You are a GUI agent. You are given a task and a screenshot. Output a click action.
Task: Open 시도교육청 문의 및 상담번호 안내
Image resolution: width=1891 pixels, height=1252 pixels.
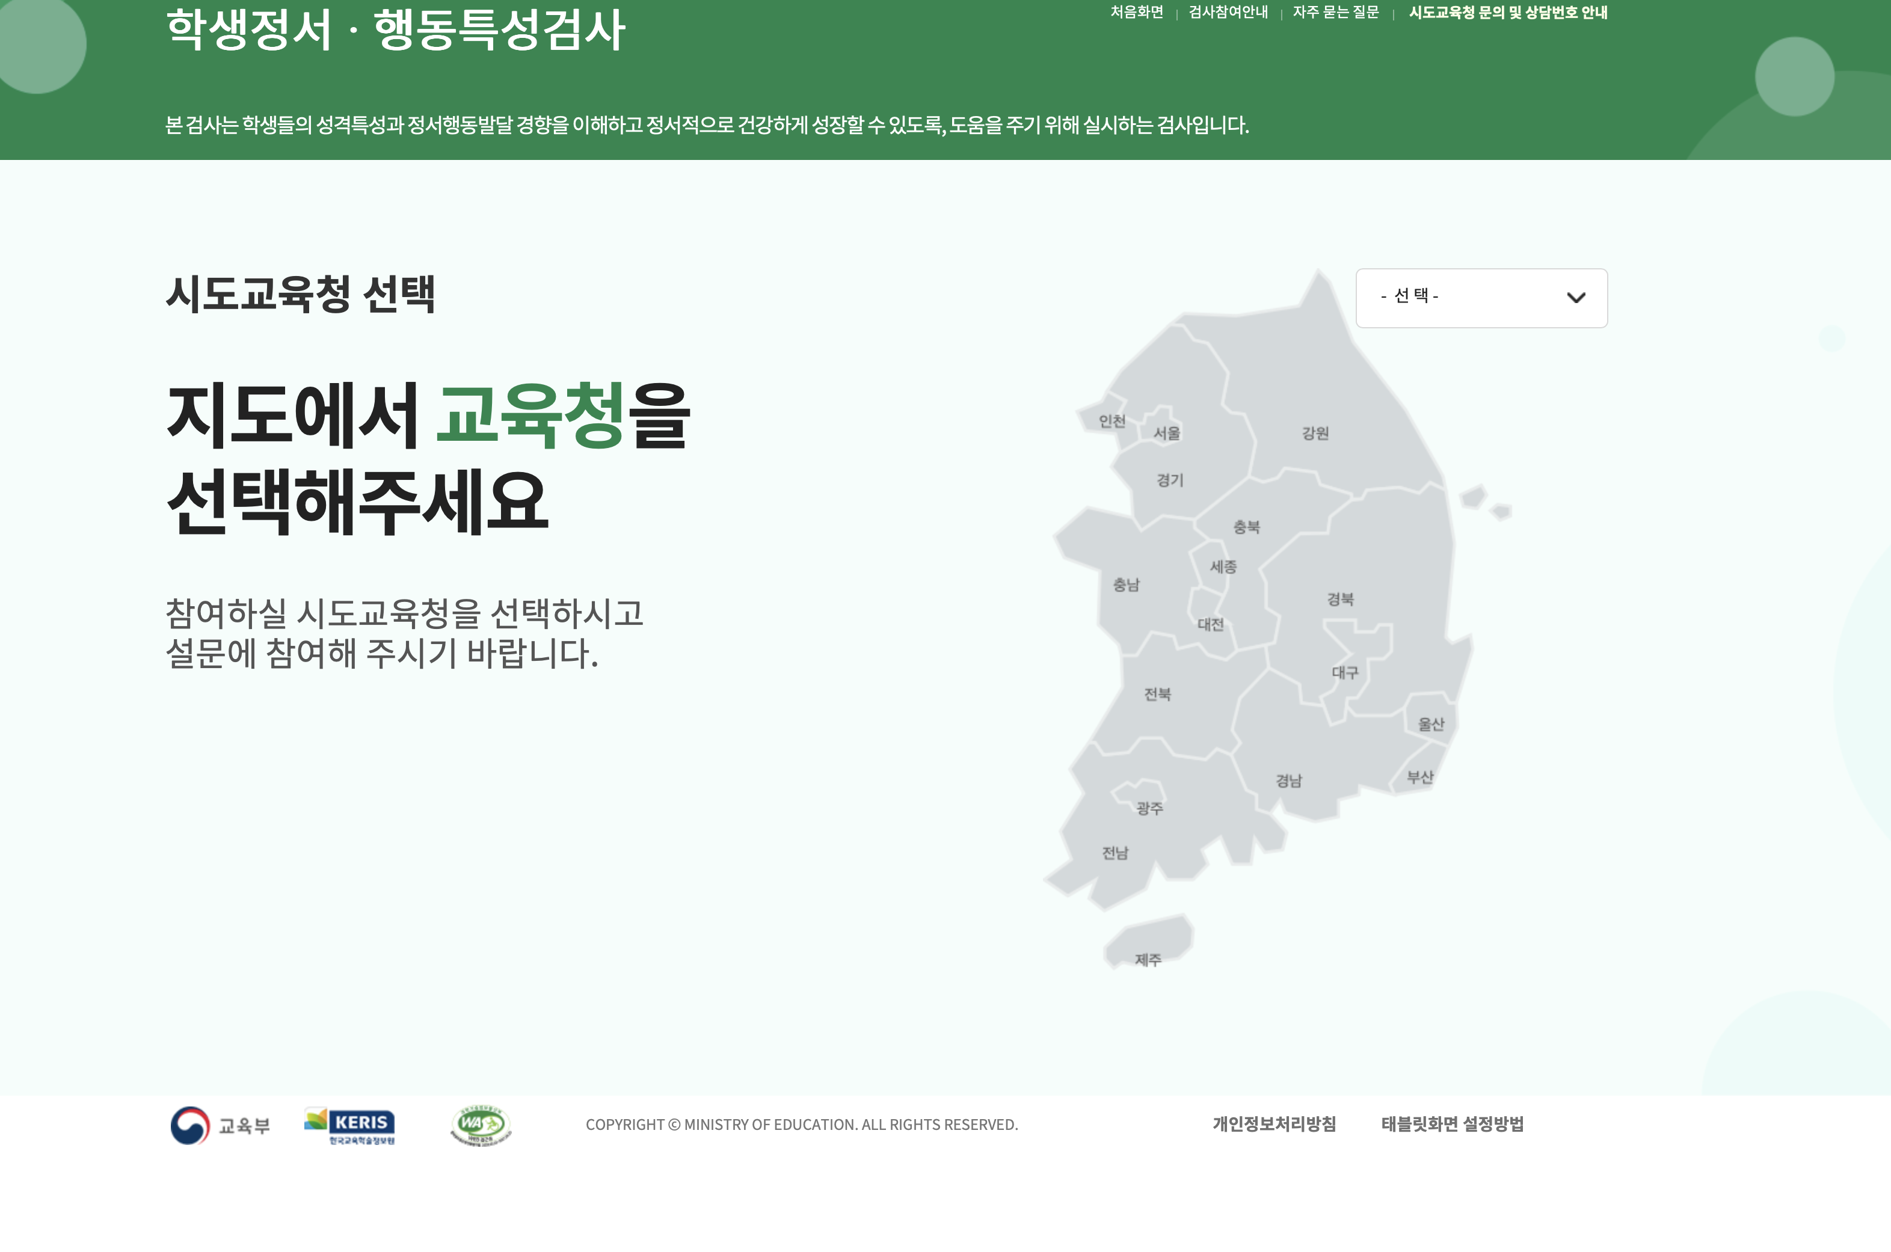[x=1508, y=12]
